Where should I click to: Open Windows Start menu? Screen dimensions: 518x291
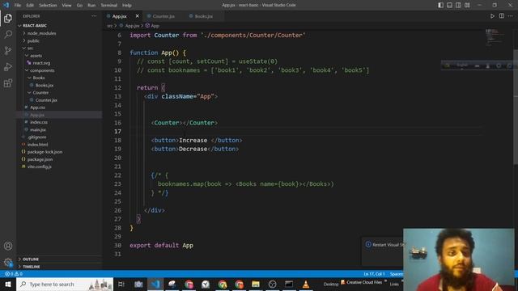point(8,284)
